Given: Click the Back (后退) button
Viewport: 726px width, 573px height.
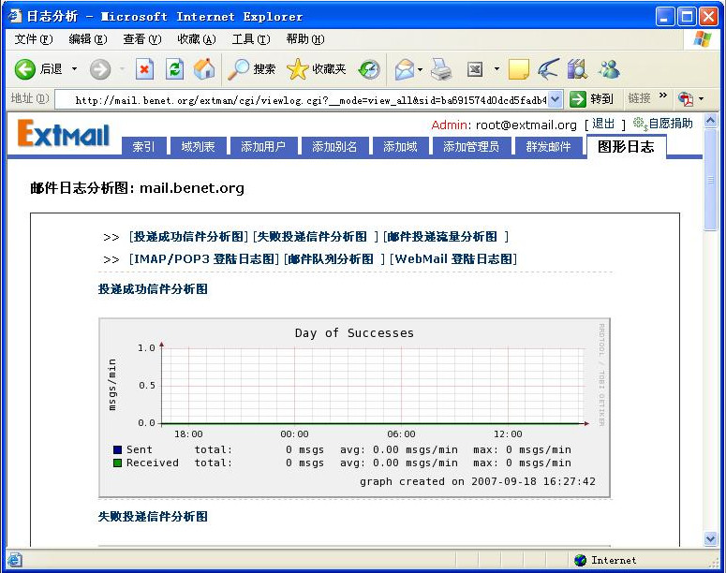Looking at the screenshot, I should click(x=39, y=69).
